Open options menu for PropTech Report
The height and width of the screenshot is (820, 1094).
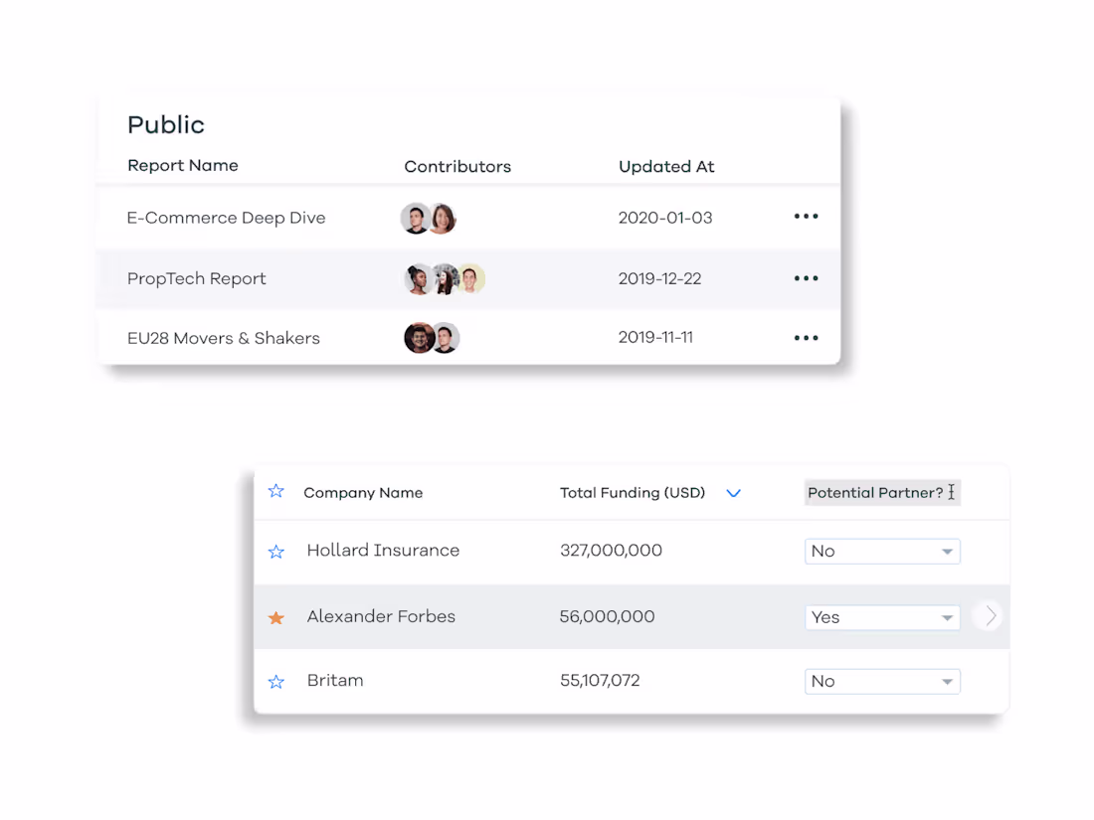(806, 278)
